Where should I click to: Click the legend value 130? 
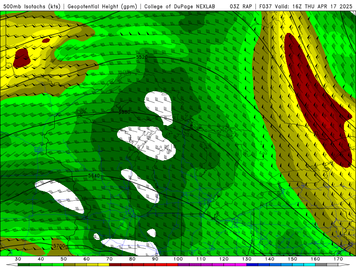pos(247,259)
